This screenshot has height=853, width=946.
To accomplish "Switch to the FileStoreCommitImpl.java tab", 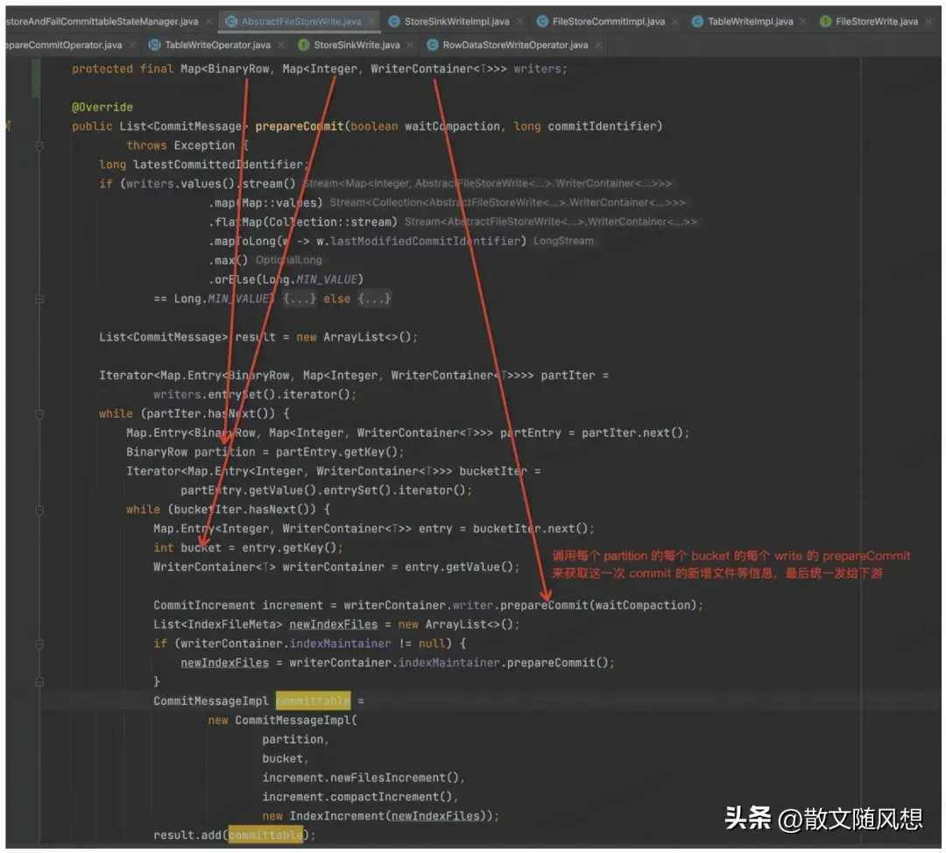I will pyautogui.click(x=608, y=22).
